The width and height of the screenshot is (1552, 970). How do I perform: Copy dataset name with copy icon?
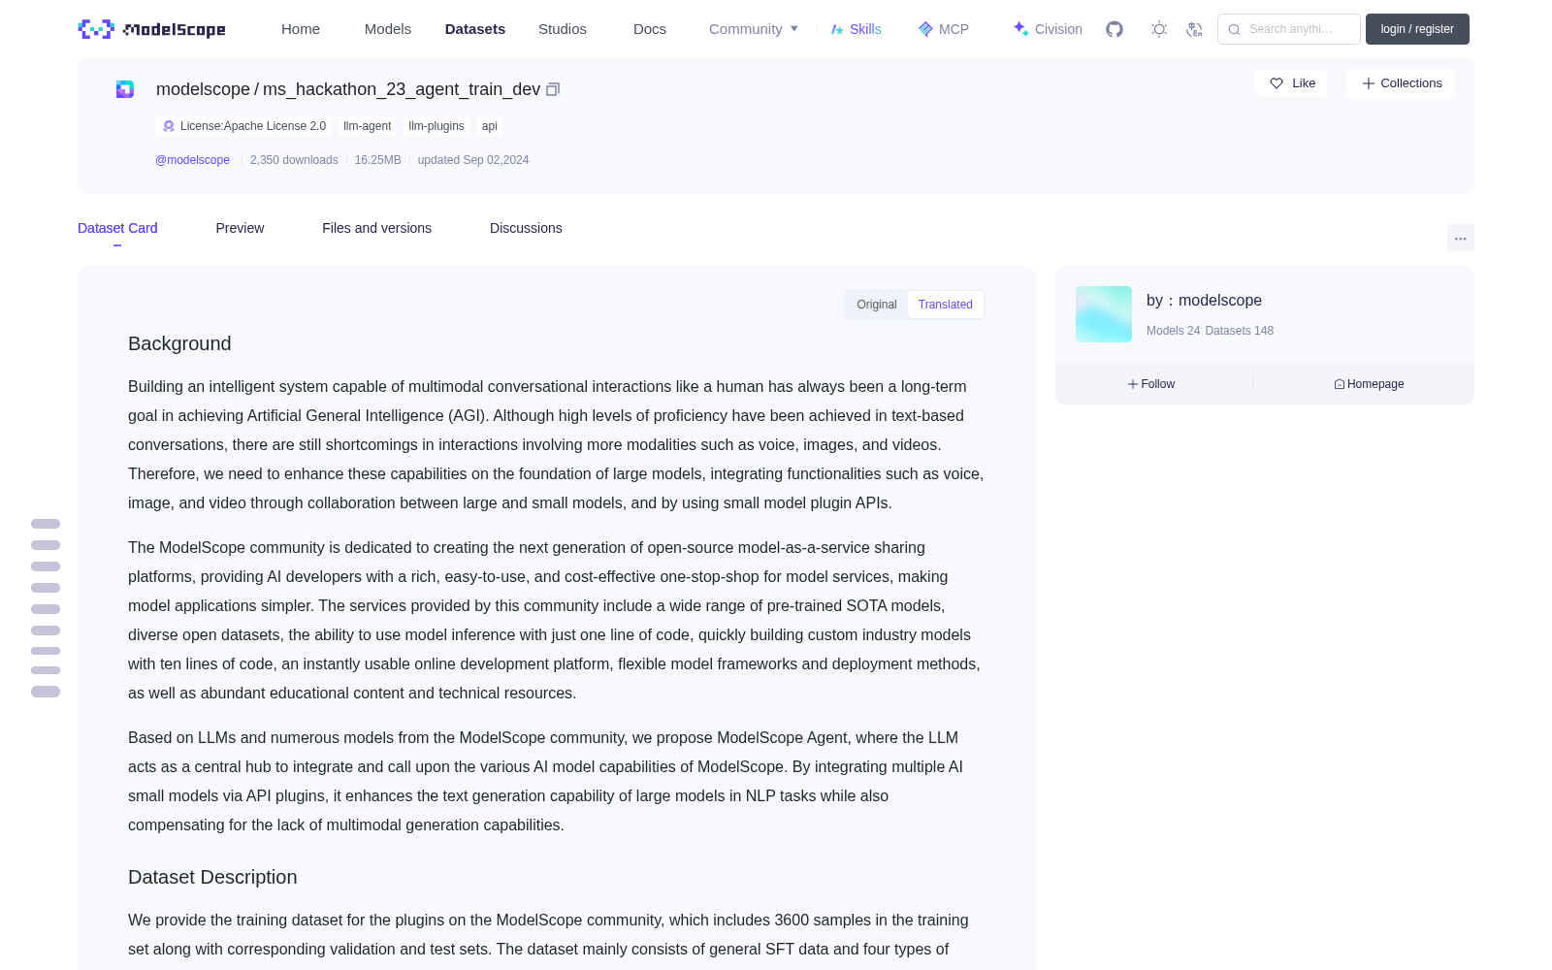point(553,89)
